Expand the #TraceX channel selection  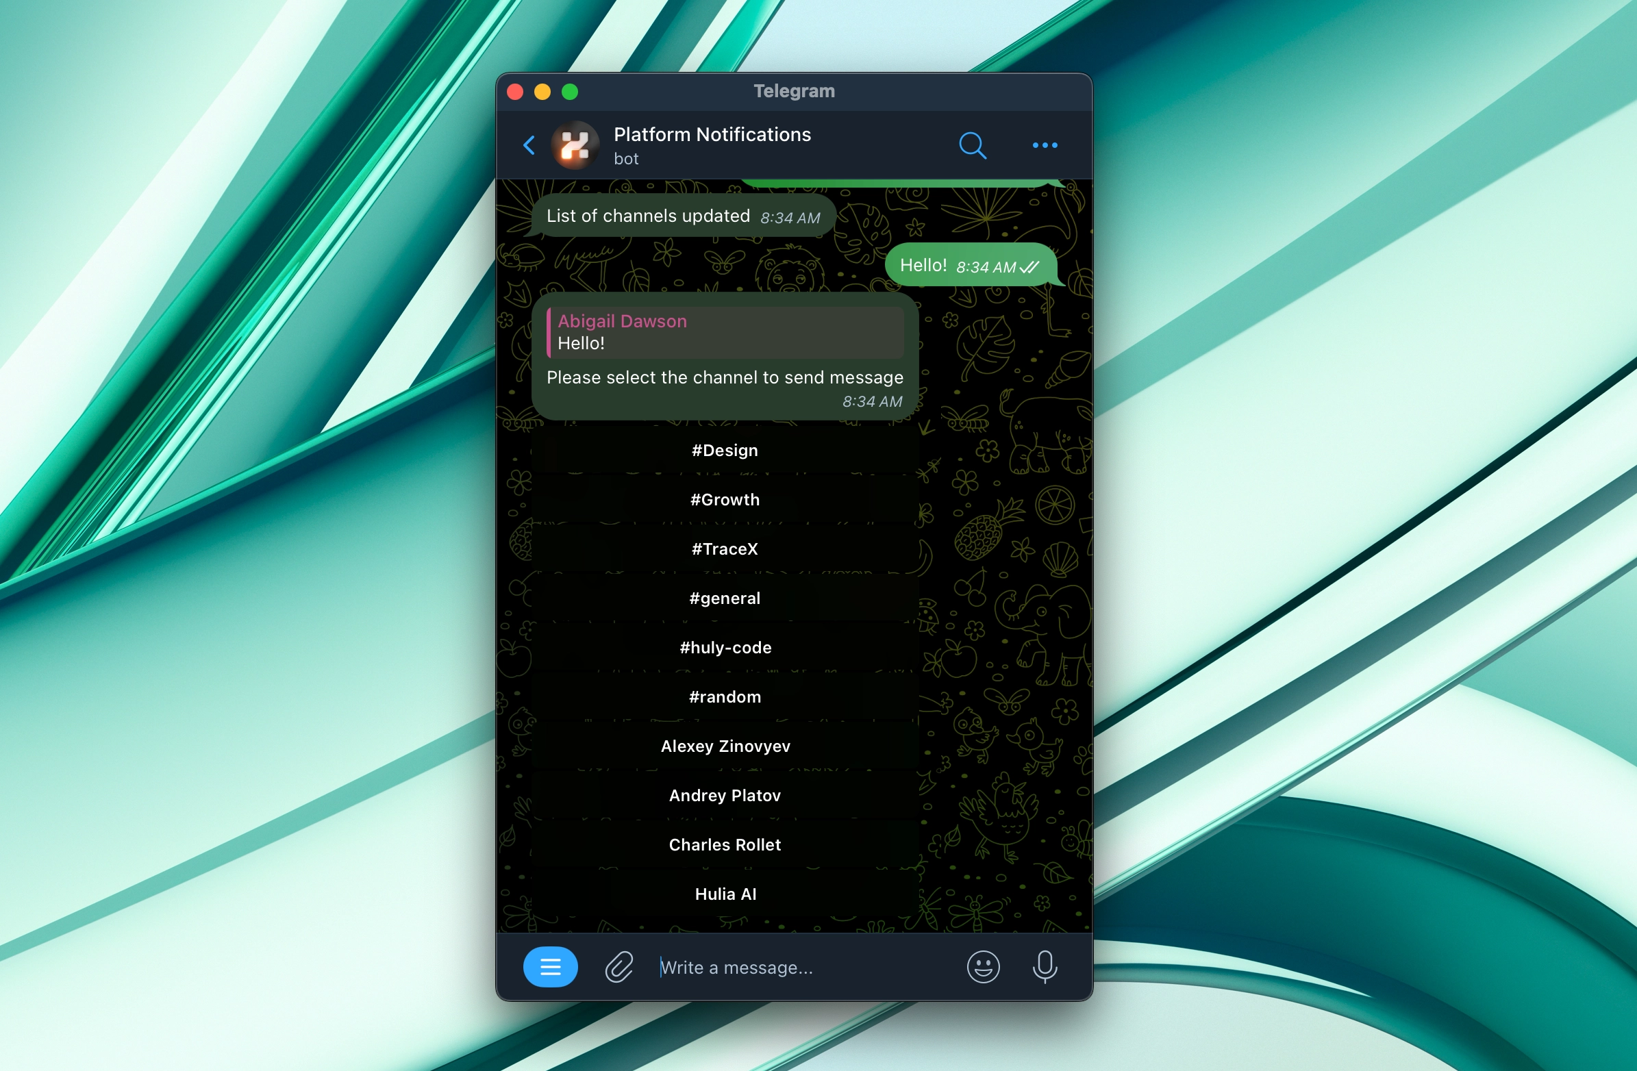723,547
